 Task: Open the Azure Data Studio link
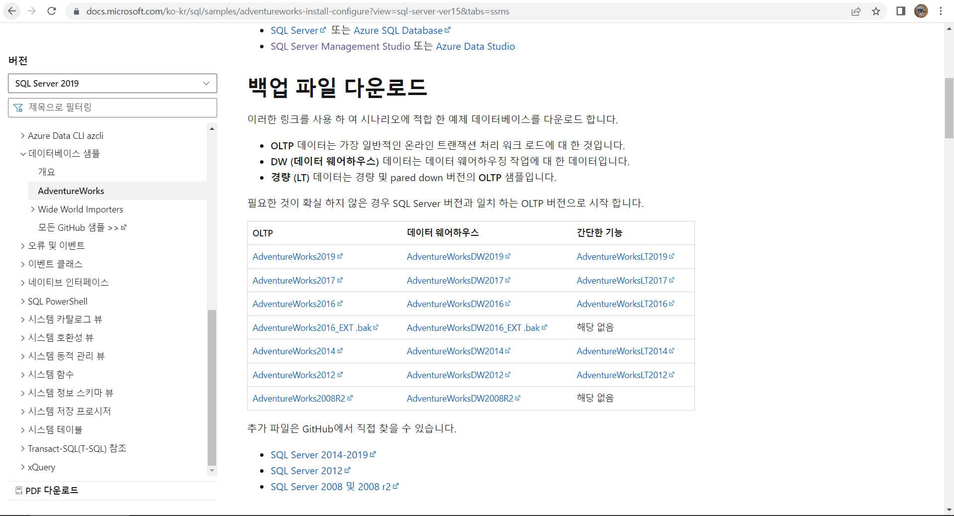click(475, 46)
